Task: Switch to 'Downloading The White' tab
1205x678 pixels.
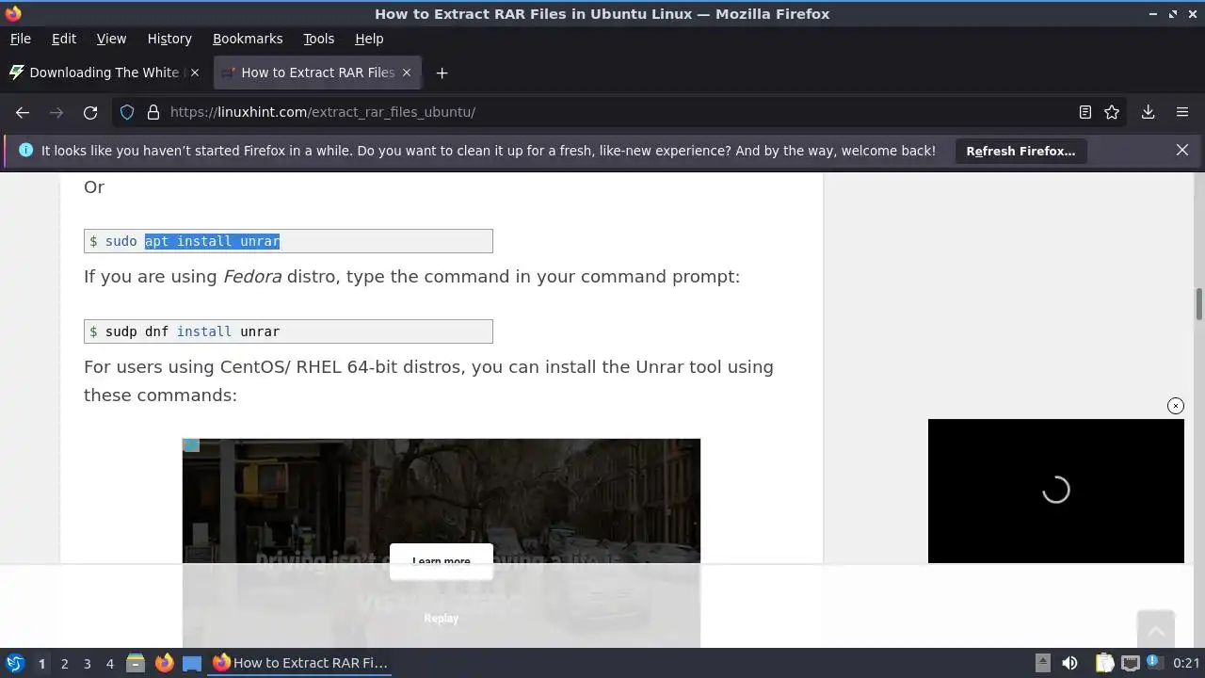Action: pos(104,73)
